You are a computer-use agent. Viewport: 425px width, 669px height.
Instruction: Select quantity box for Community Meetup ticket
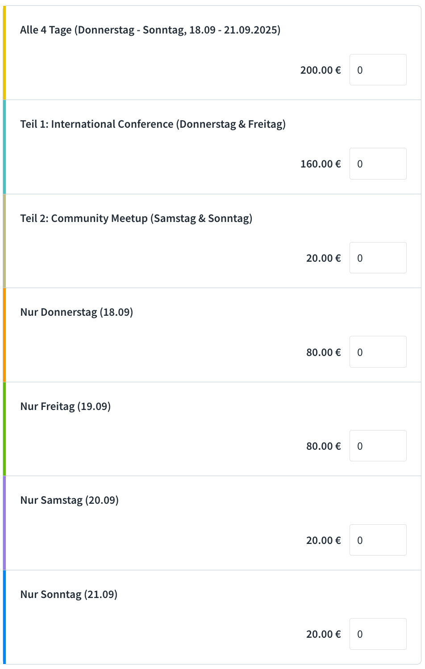coord(378,258)
